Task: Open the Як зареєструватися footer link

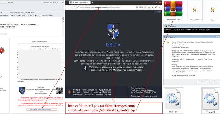Action: (x=149, y=96)
